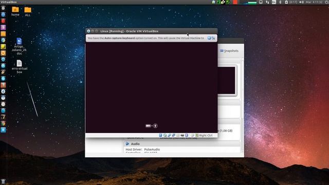Screen dimensions: 329x185
Task: Select Artigo_Juliano_v9.doc desktop file
Action: (x=19, y=46)
